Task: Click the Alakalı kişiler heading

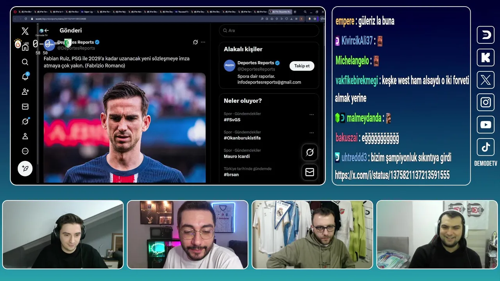Action: 243,49
